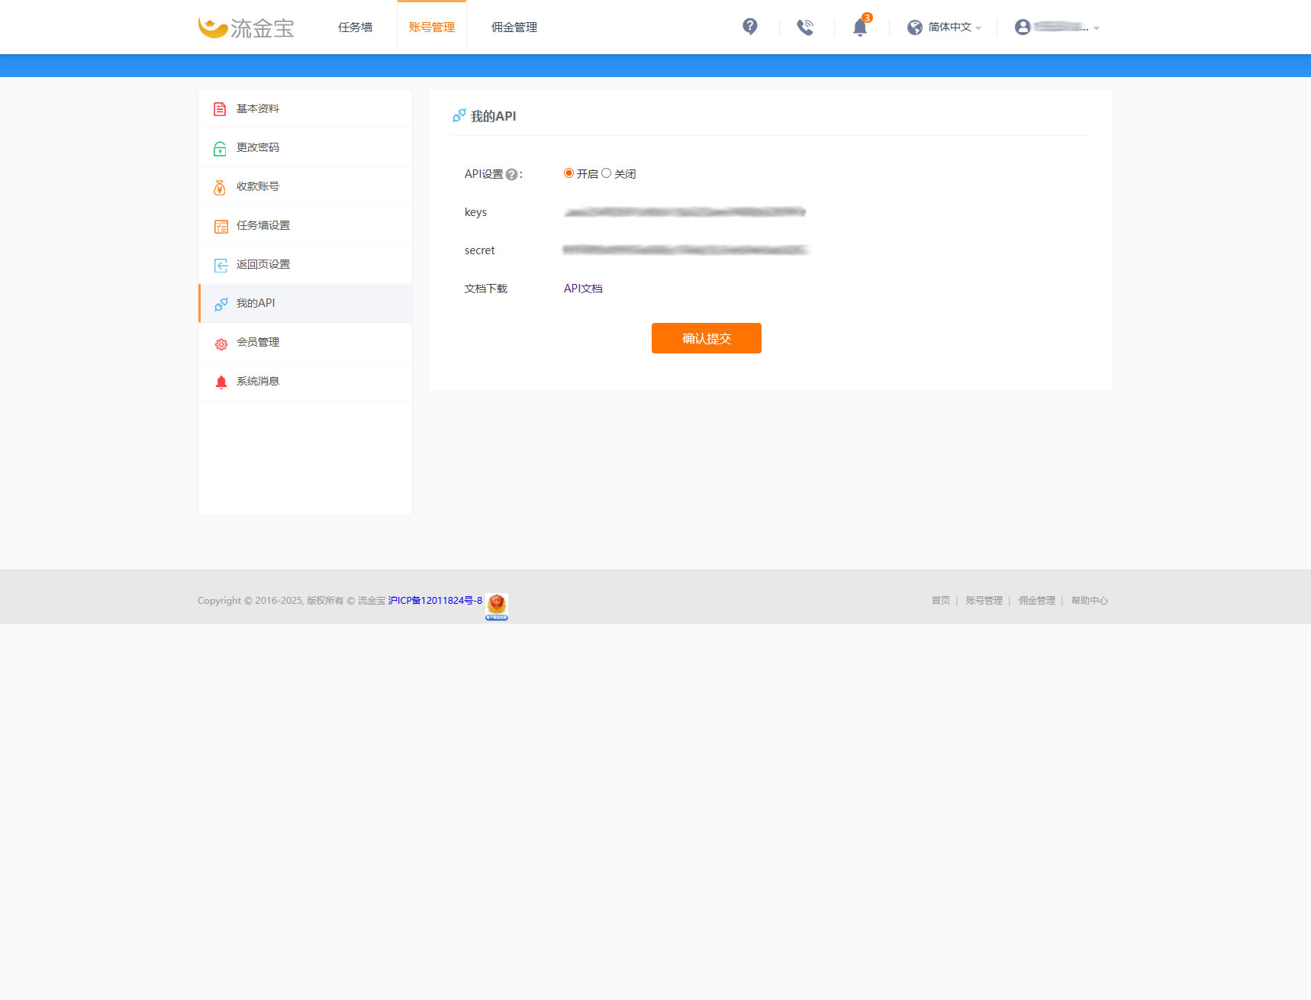
Task: Open the 沪ICP备 registration link
Action: 435,601
